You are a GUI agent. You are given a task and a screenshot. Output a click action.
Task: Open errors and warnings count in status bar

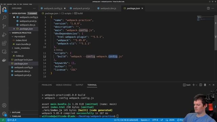[x=12, y=120]
